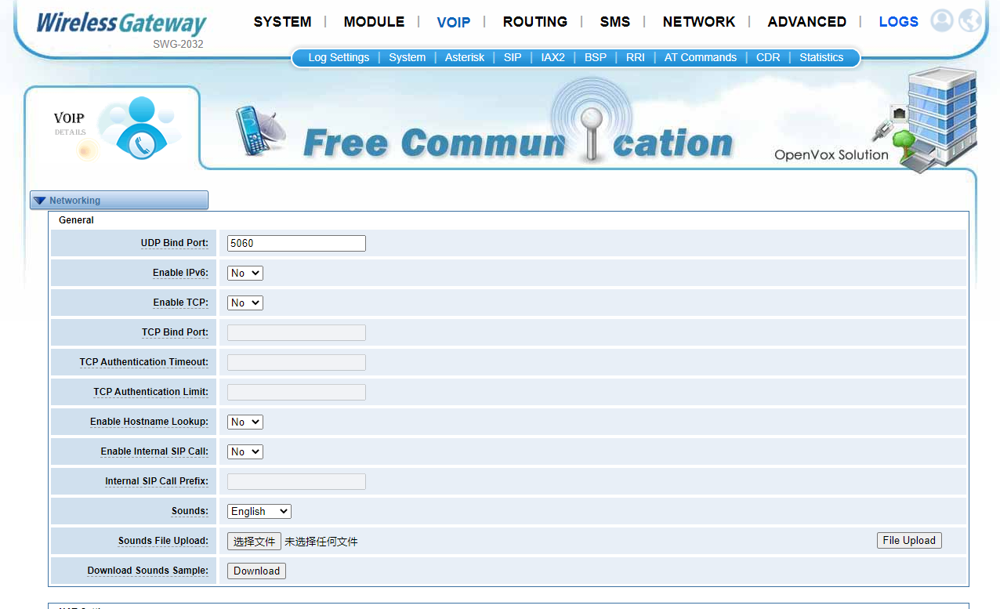
Task: Open the SYSTEM main menu
Action: point(282,22)
